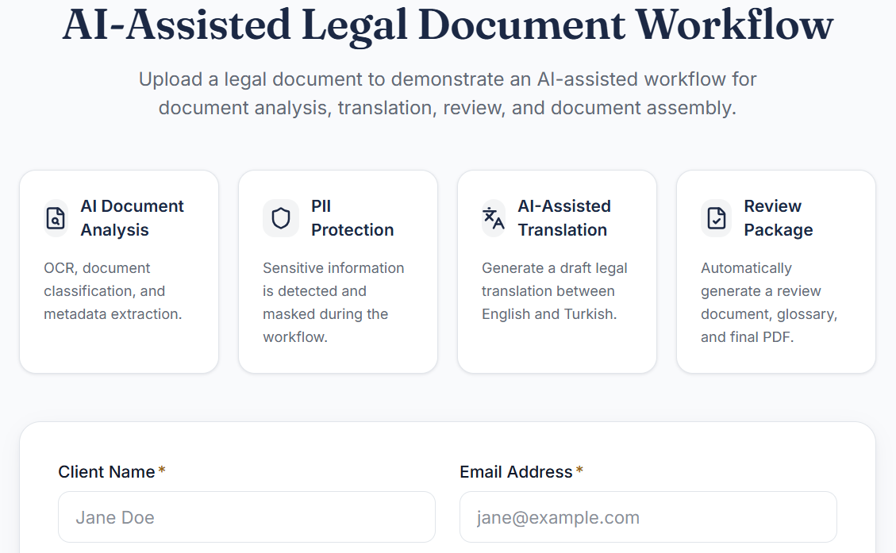Screen dimensions: 896x553
Task: Click the document search icon for AI Document Analysis
Action: 56,218
